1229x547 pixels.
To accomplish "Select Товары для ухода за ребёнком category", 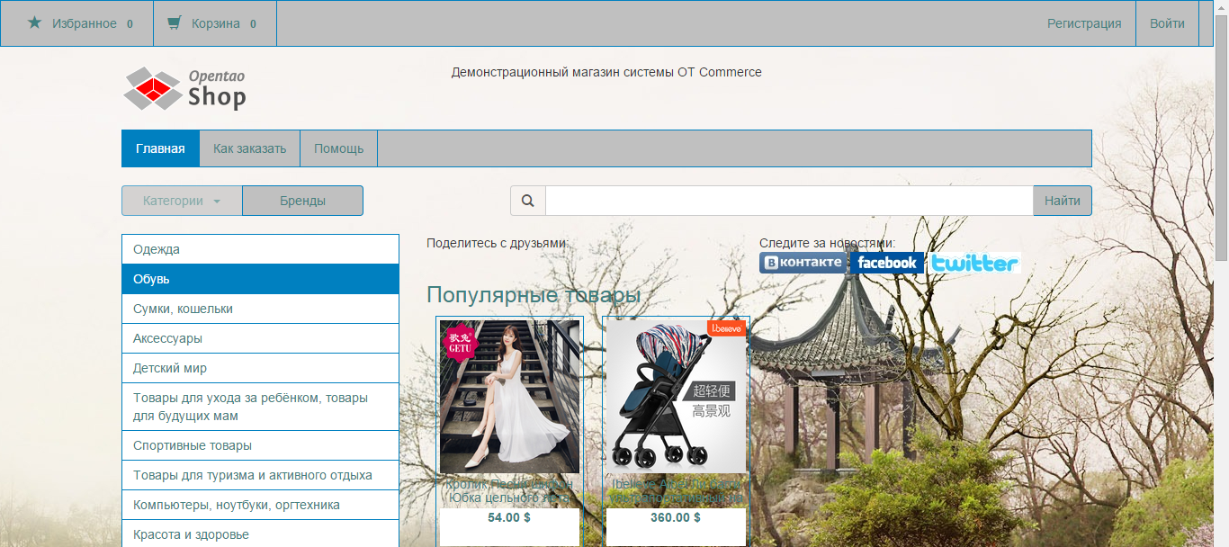I will pos(260,407).
